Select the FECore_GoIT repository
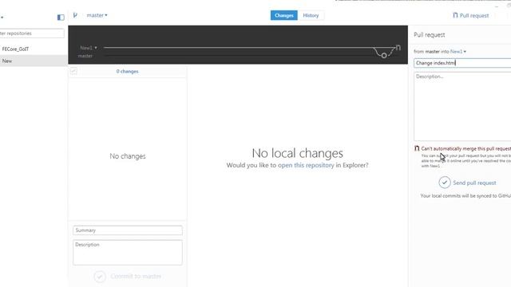 point(15,49)
